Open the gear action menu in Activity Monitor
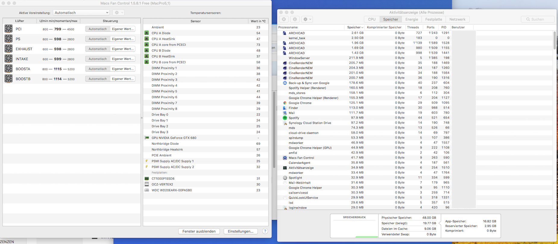Image resolution: width=558 pixels, height=244 pixels. (x=307, y=19)
